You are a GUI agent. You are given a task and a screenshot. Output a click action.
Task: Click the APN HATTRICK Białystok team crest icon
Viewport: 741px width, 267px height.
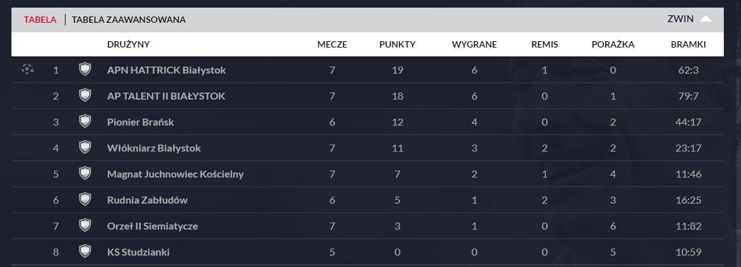click(85, 70)
